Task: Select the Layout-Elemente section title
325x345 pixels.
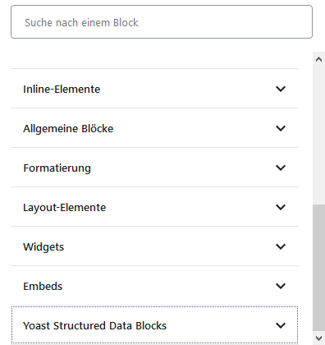Action: coord(64,207)
